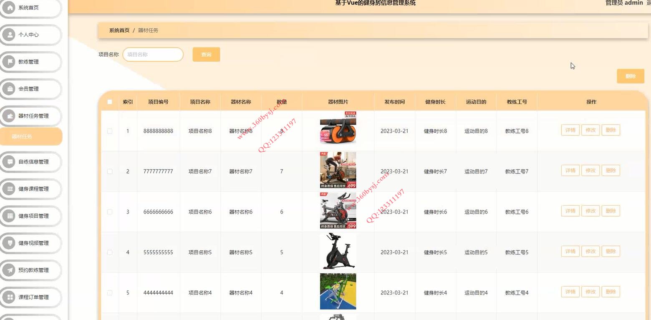
Task: Check the row 3 checkbox (6666666666)
Action: (110, 212)
